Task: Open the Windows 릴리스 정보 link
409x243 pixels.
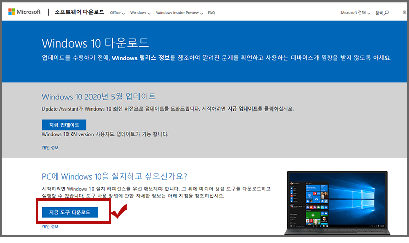Action: click(x=141, y=58)
